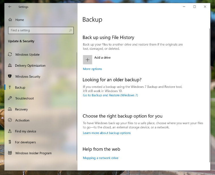Click the Find my device icon
Screen dimensions: 215x175
(x=10, y=131)
